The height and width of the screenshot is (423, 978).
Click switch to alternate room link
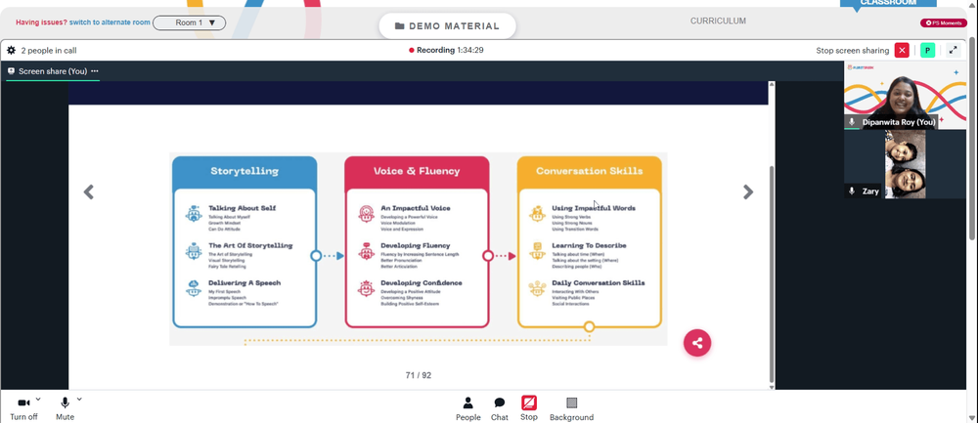110,22
